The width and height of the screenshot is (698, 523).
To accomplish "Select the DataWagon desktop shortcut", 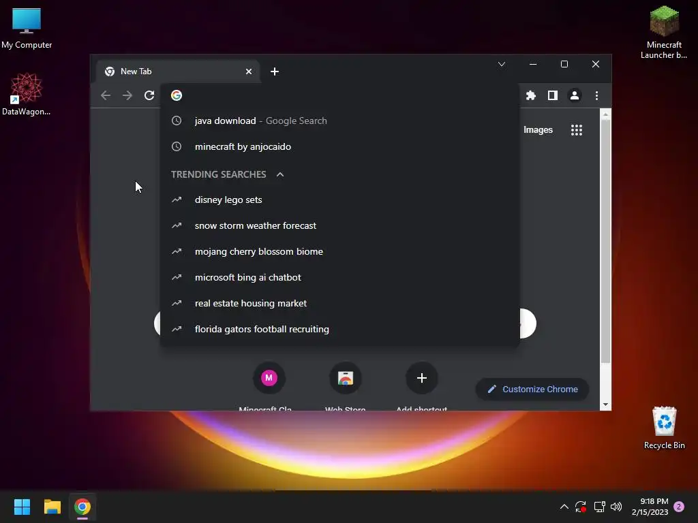I will (x=27, y=94).
